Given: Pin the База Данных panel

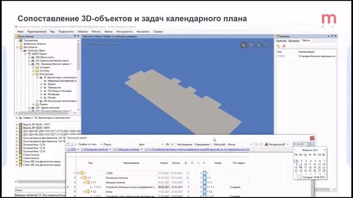Looking at the screenshot, I should point(75,36).
